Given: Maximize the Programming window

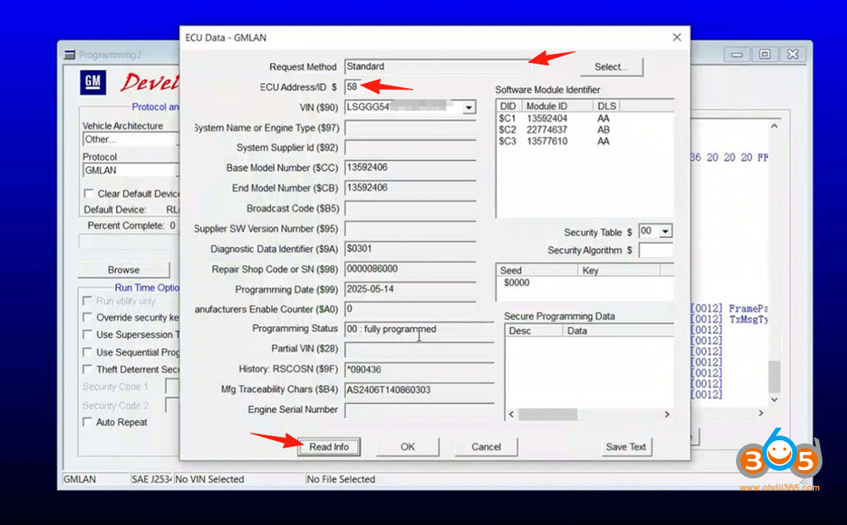Looking at the screenshot, I should click(765, 54).
